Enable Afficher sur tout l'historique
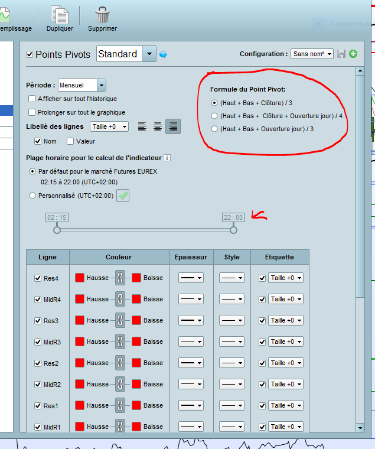The image size is (375, 449). pyautogui.click(x=32, y=99)
